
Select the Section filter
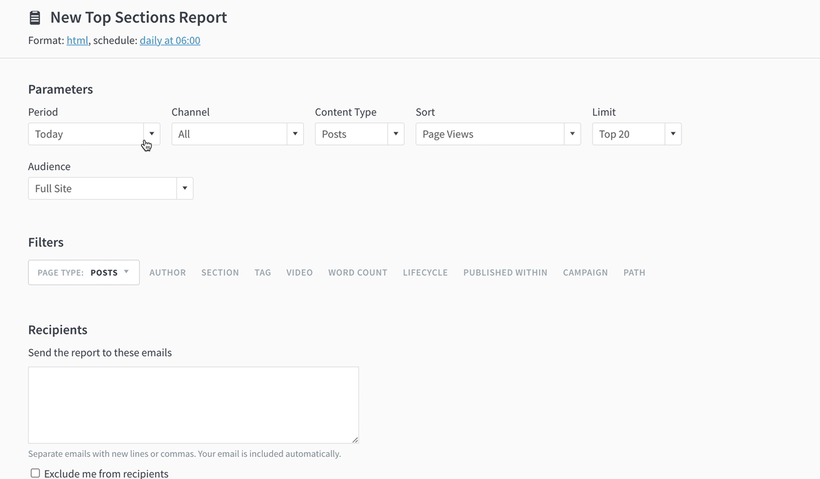(221, 273)
